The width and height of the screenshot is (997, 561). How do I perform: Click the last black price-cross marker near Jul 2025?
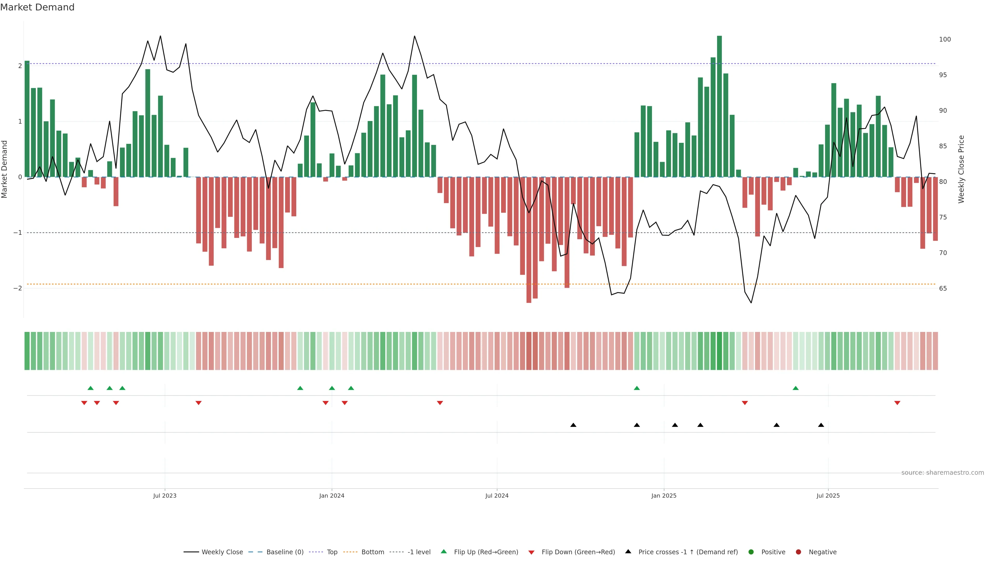coord(821,425)
